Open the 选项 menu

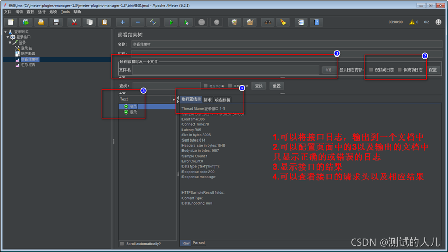(53, 12)
